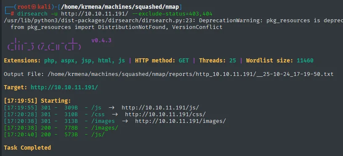Click the redirect URL http://10.10.11.191/images/
This screenshot has width=343, height=156.
pos(180,121)
